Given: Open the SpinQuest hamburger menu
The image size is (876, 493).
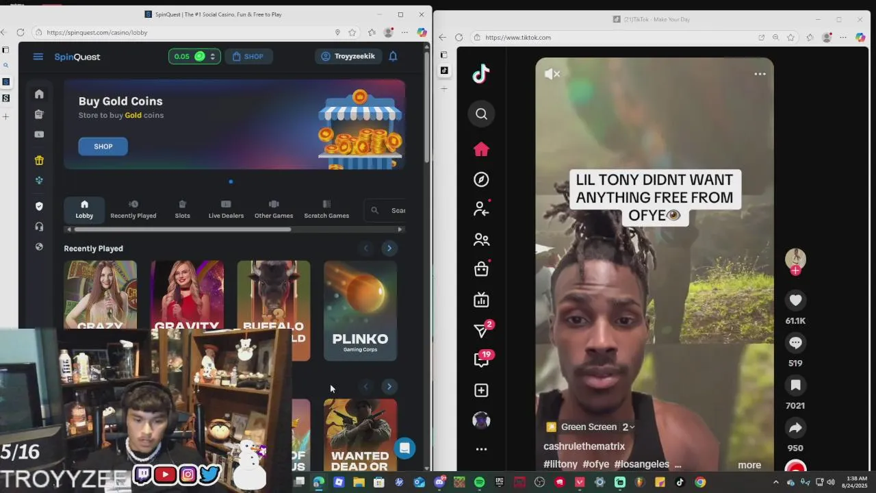Looking at the screenshot, I should pyautogui.click(x=38, y=56).
